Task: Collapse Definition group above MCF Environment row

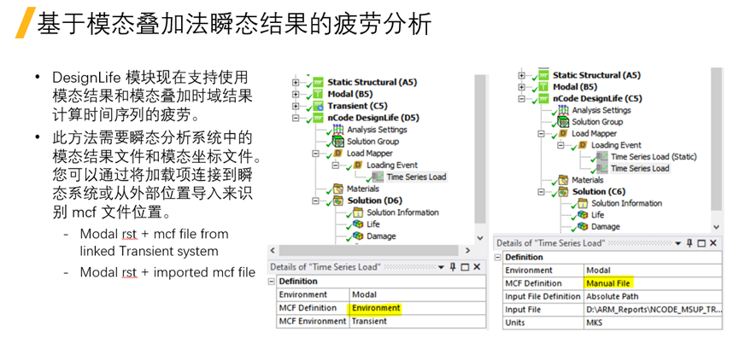Action: pyautogui.click(x=272, y=282)
